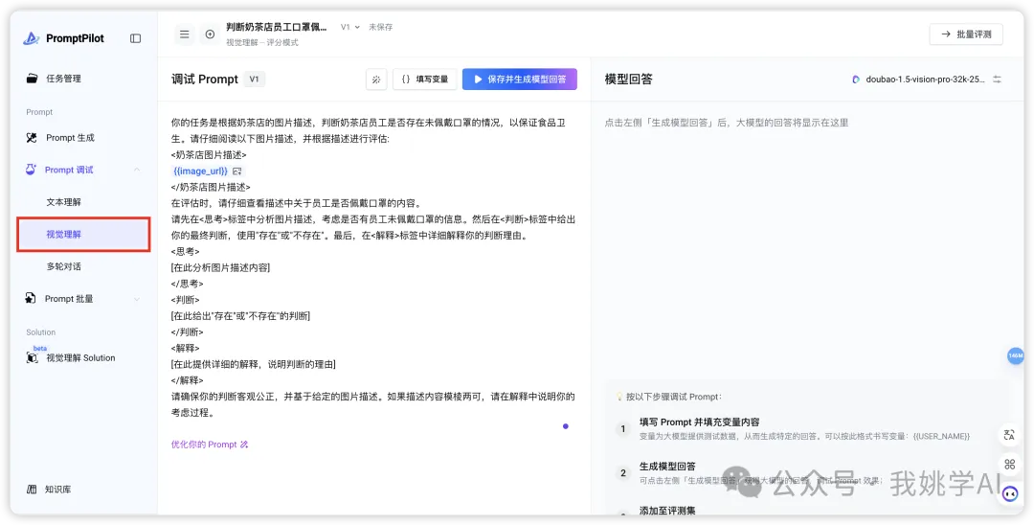Image resolution: width=1034 pixels, height=525 pixels.
Task: Click the 未保存 status text
Action: click(380, 27)
